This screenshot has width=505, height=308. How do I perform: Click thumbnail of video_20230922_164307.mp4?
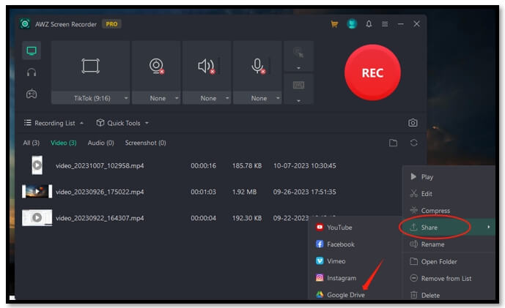click(37, 218)
